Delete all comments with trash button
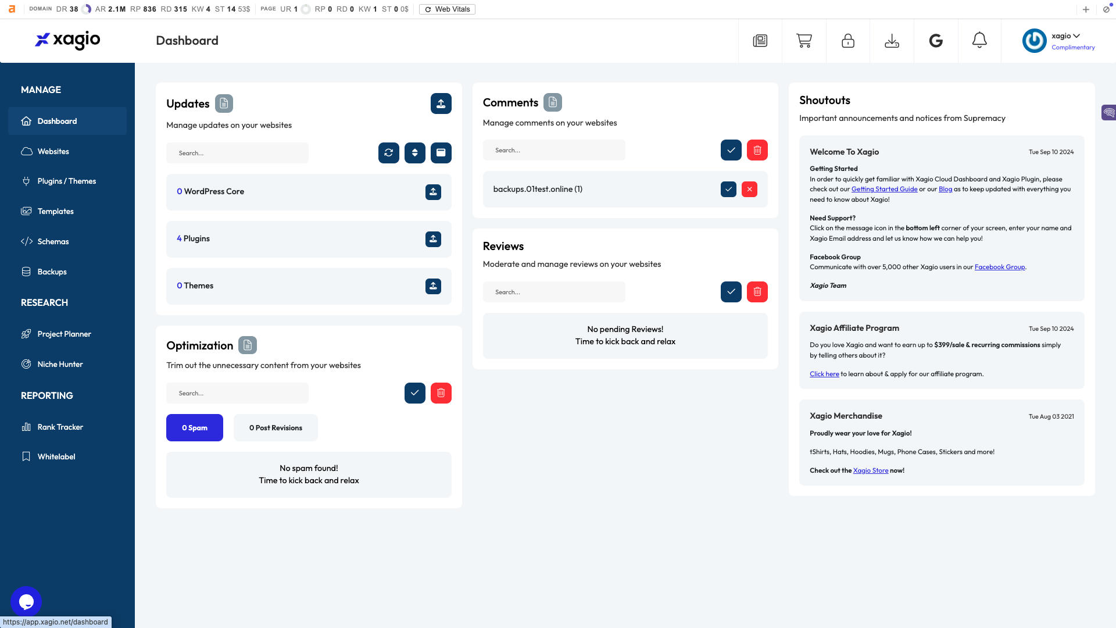This screenshot has height=628, width=1116. pos(757,150)
